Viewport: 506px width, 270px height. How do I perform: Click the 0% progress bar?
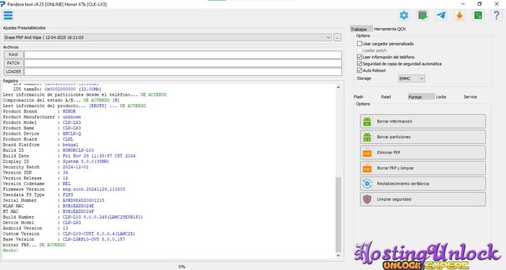[182, 267]
